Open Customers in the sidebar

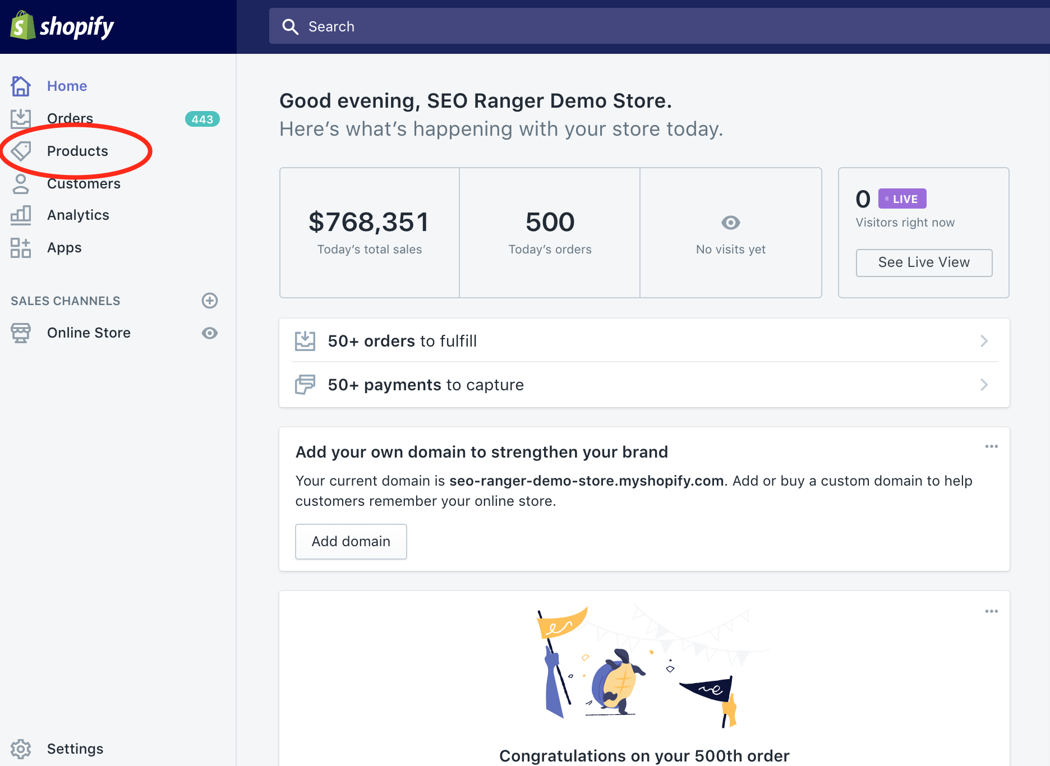84,183
